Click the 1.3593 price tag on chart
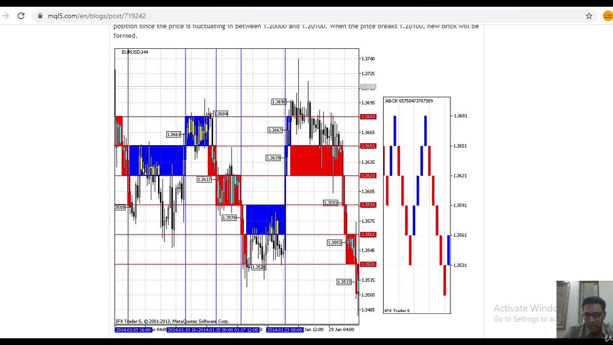This screenshot has width=613, height=345. click(331, 203)
